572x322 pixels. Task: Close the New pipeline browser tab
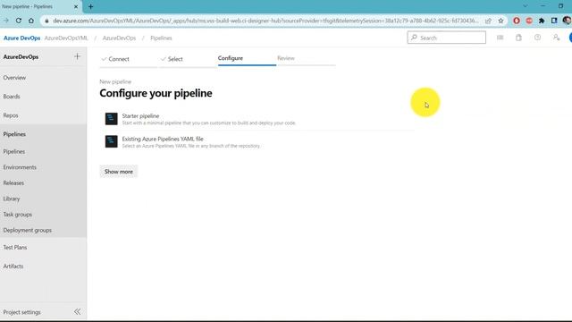pyautogui.click(x=76, y=6)
